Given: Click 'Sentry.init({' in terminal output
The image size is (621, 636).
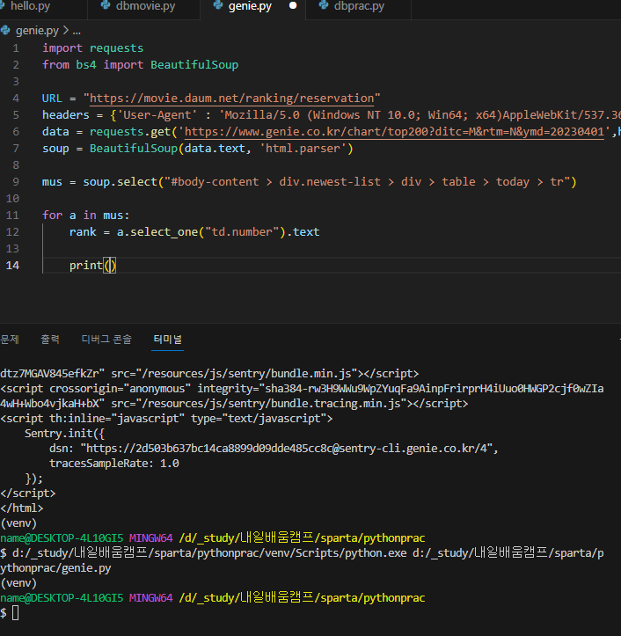Looking at the screenshot, I should click(x=64, y=433).
